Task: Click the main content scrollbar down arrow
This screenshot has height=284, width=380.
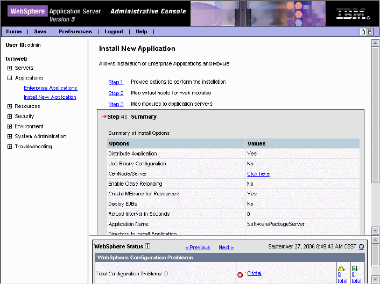Action: click(x=375, y=230)
